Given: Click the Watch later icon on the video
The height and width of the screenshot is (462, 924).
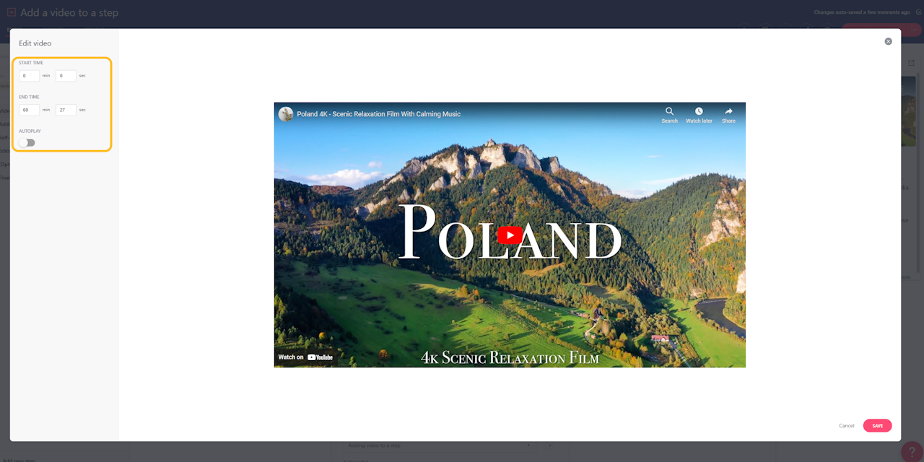Looking at the screenshot, I should 699,113.
